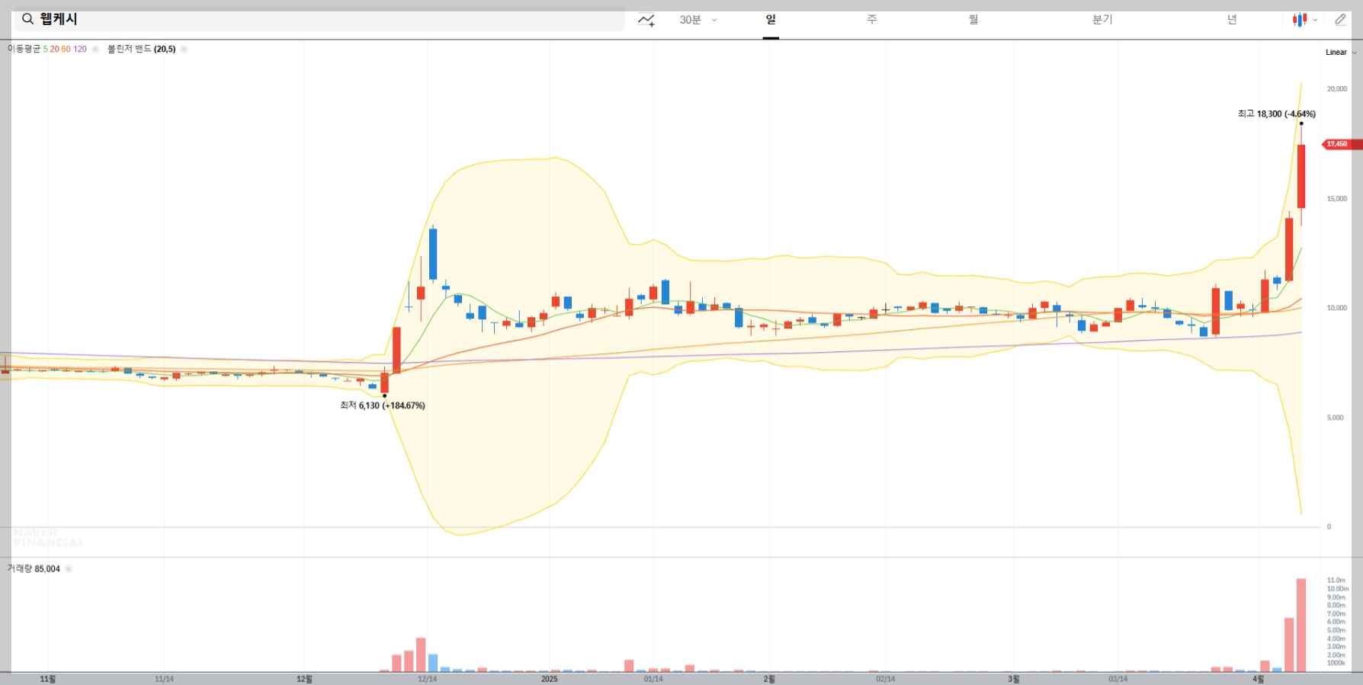Click the 20,000 price axis label
1363x685 pixels.
(x=1336, y=89)
